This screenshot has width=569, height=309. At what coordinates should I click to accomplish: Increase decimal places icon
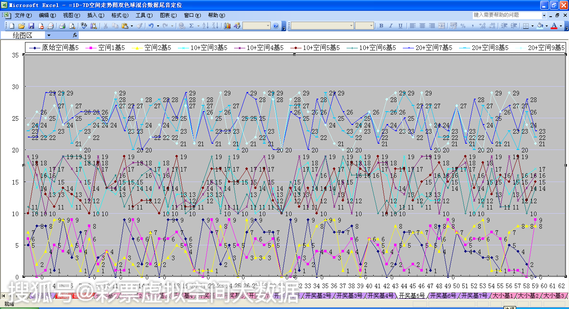[482, 26]
